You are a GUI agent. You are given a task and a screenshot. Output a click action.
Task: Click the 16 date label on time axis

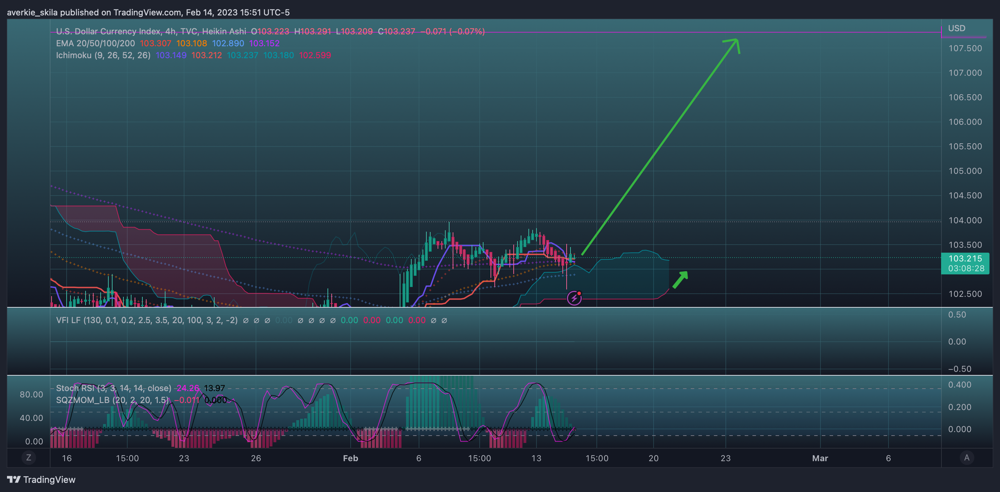coord(67,458)
